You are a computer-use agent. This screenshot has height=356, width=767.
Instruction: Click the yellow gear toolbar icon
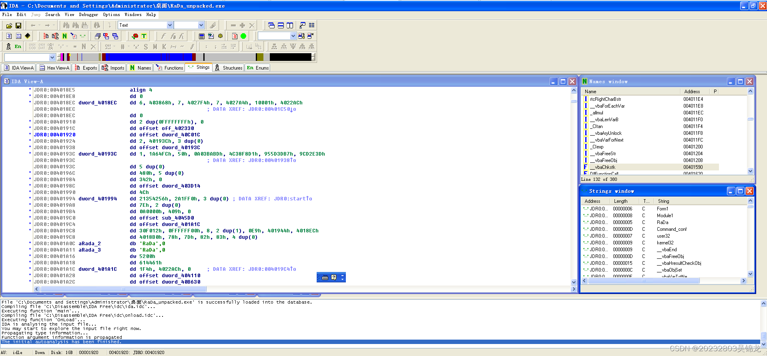[x=220, y=36]
